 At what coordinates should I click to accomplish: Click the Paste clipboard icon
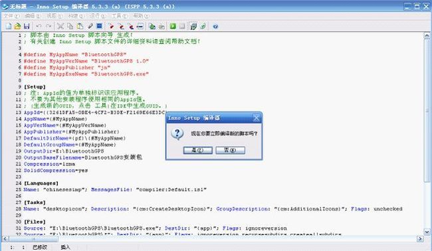point(80,27)
